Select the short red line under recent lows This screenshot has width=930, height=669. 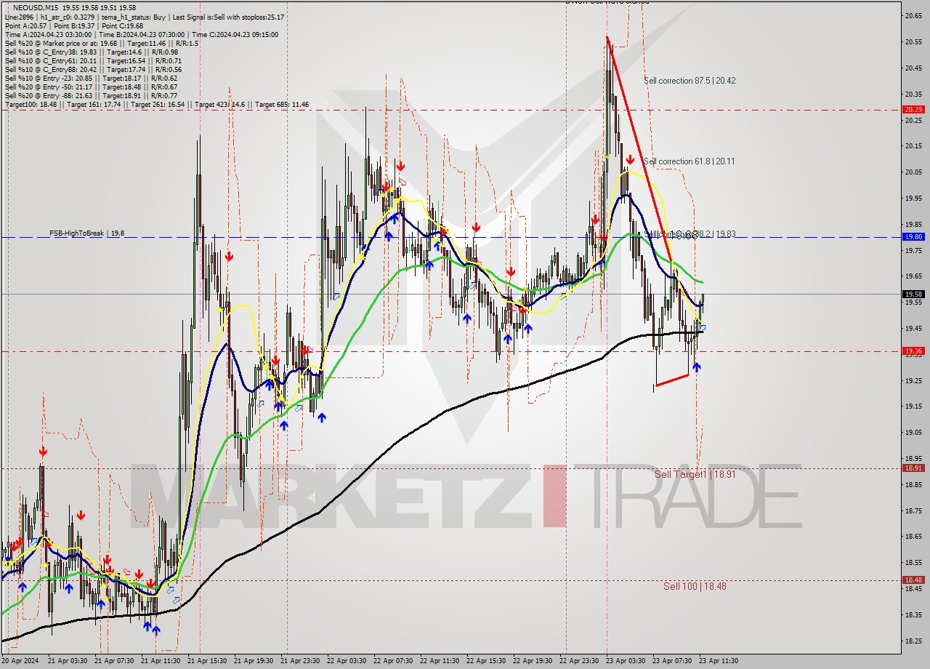click(671, 380)
